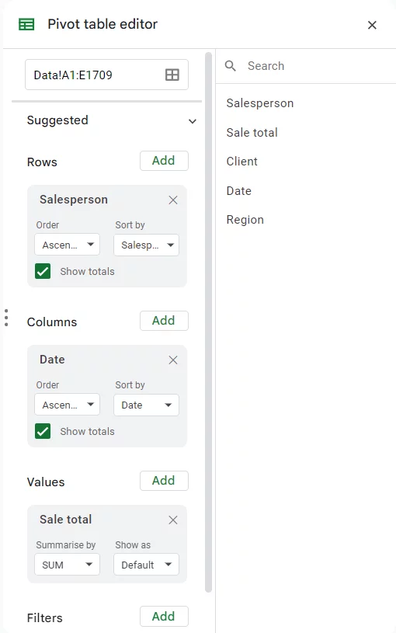Close the Pivot table editor panel
The width and height of the screenshot is (396, 633).
pyautogui.click(x=372, y=25)
